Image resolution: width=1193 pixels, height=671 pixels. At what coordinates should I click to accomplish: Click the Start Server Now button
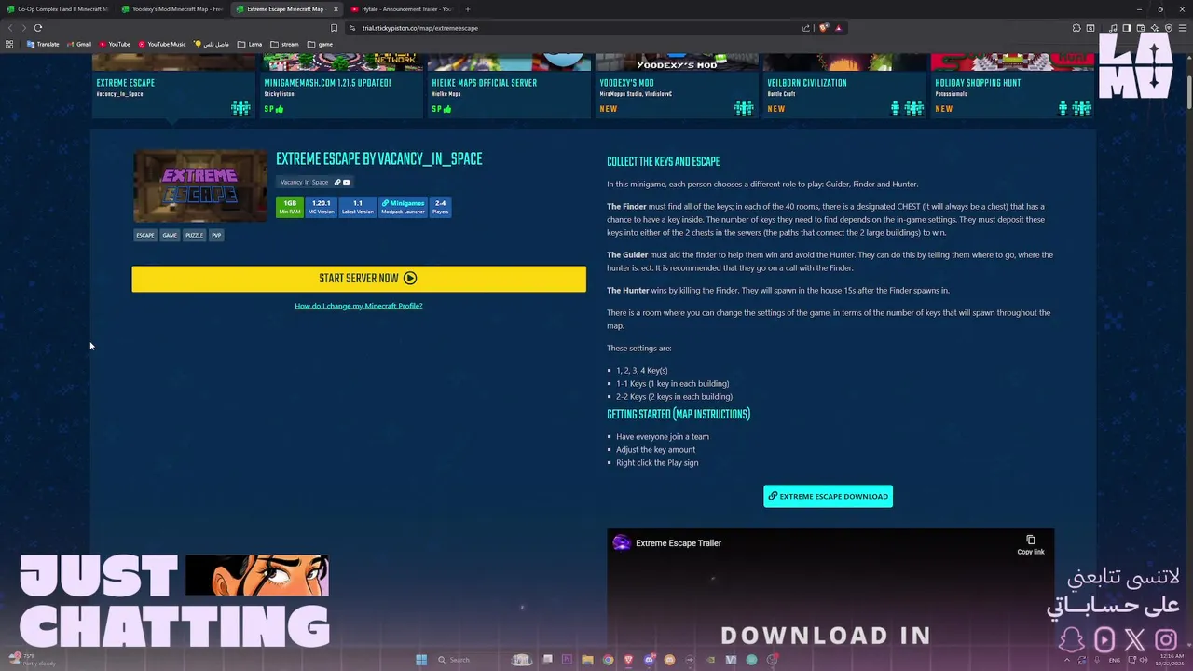[359, 279]
